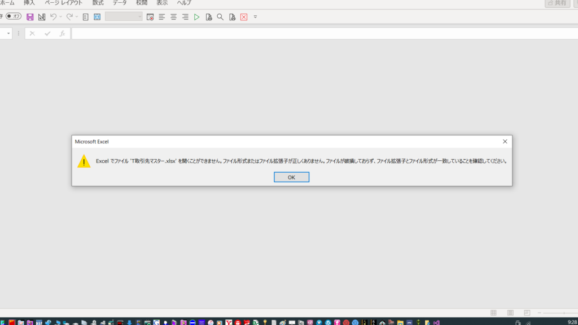578x325 pixels.
Task: Click the Yahoo Y icon on the taskbar
Action: (x=229, y=322)
